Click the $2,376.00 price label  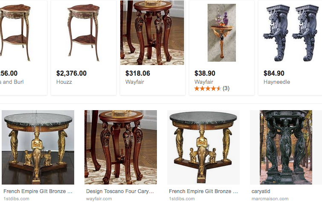(x=71, y=73)
